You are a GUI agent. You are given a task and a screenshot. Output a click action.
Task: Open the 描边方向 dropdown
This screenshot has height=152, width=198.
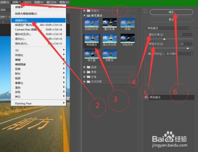179,54
